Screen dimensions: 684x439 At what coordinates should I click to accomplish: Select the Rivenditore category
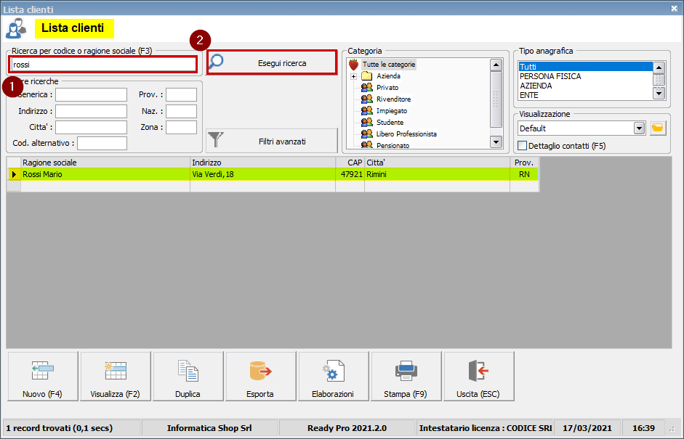(x=393, y=99)
